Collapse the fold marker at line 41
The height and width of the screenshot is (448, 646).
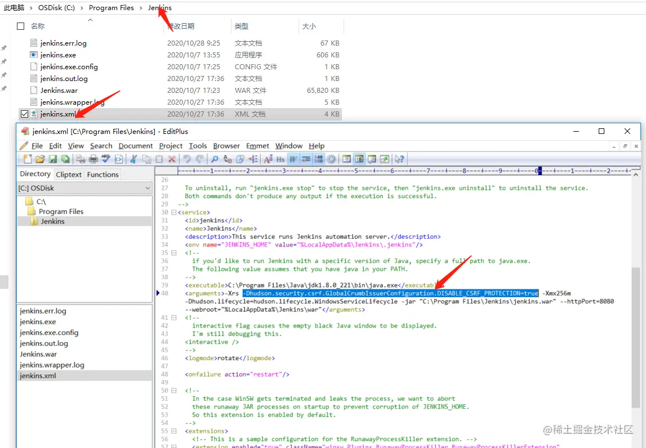pos(174,317)
